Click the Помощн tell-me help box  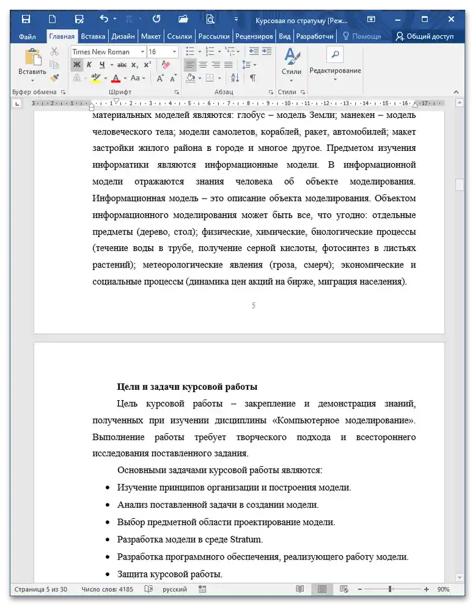click(362, 36)
